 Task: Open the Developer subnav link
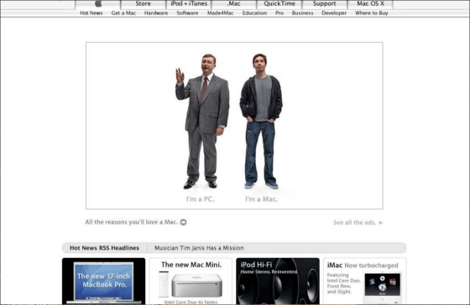click(x=334, y=13)
